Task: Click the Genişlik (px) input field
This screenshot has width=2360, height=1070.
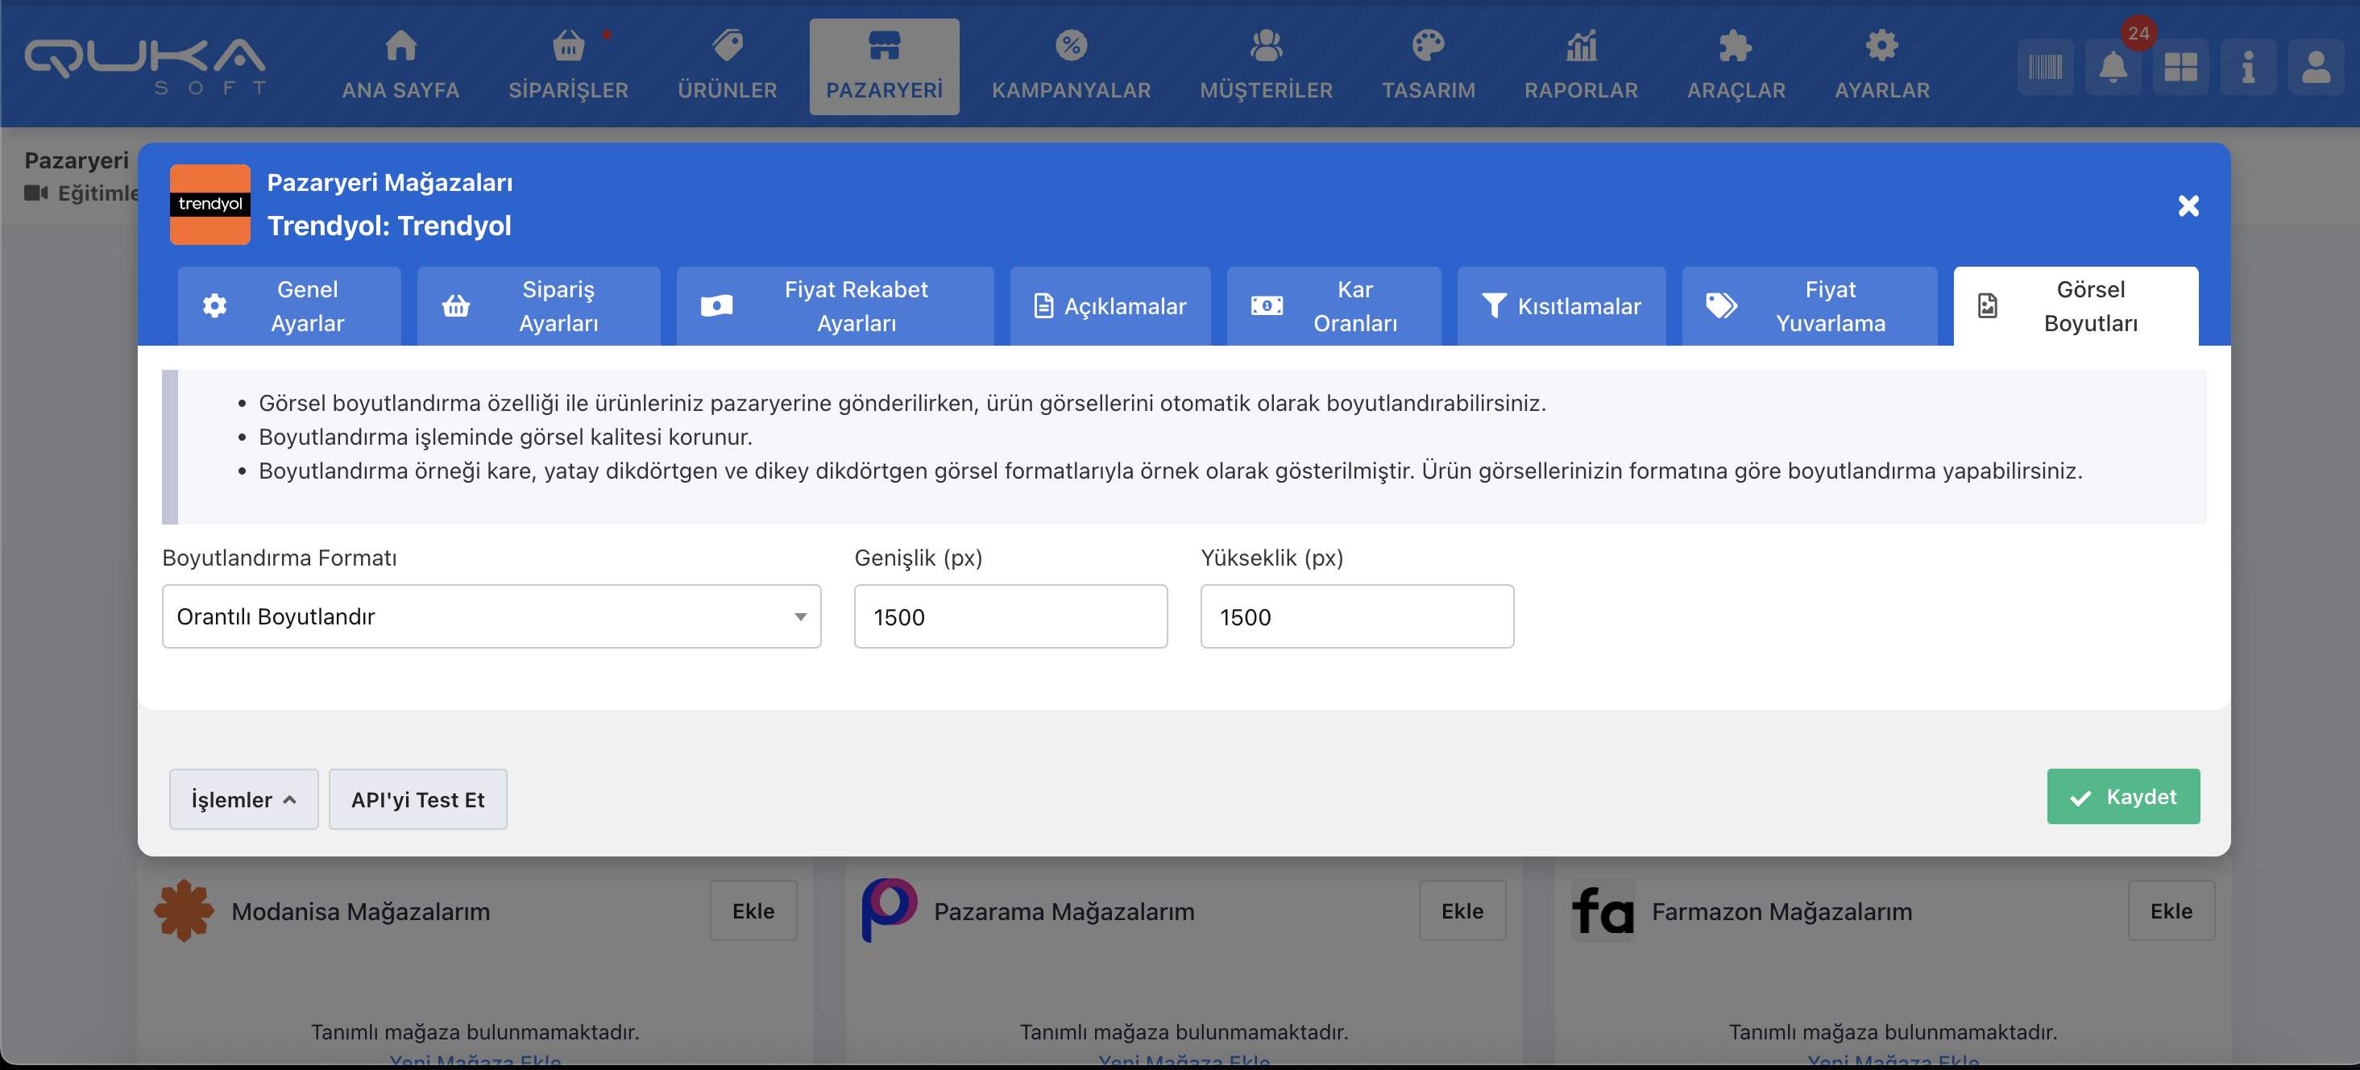Action: tap(1010, 616)
